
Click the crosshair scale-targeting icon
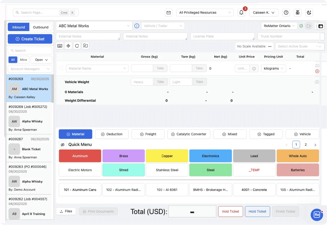pyautogui.click(x=68, y=46)
